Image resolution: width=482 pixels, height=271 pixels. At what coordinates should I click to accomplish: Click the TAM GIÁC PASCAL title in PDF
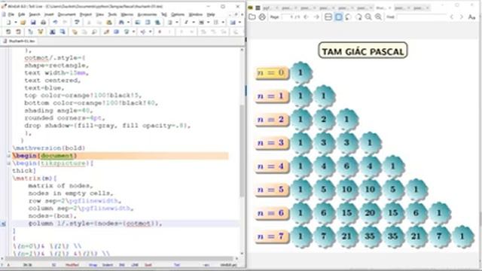pyautogui.click(x=363, y=50)
